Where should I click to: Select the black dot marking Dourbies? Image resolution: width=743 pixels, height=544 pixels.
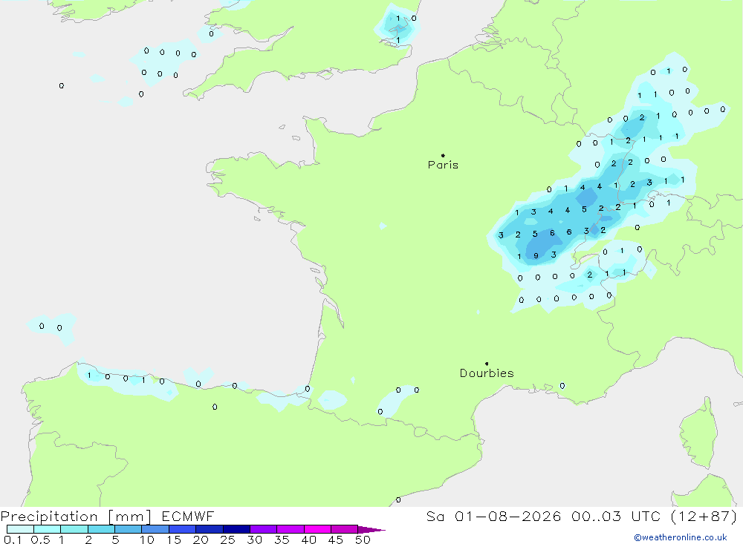(487, 364)
